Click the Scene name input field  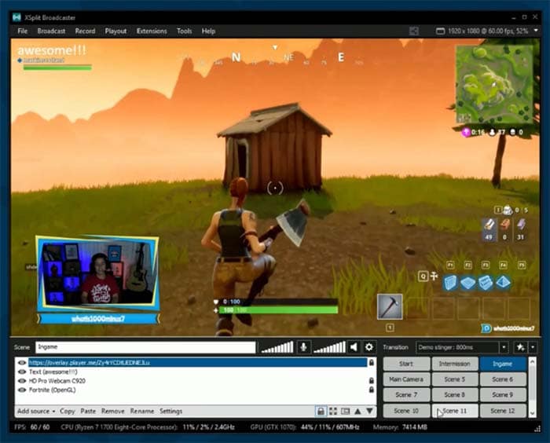click(x=145, y=347)
